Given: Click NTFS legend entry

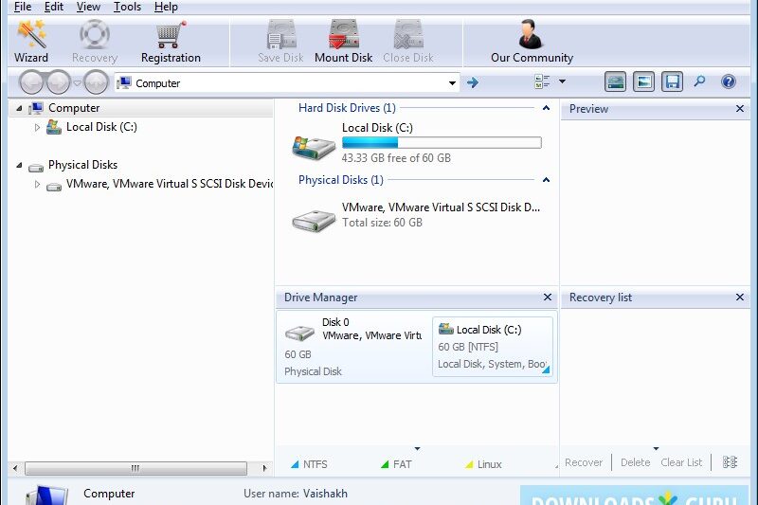Looking at the screenshot, I should click(x=310, y=464).
